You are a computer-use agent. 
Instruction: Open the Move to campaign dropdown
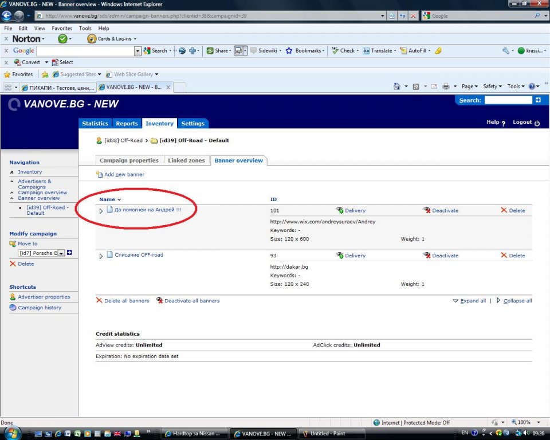click(61, 253)
